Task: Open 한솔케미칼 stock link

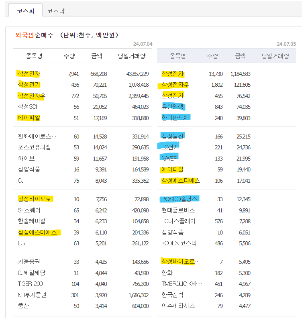Action: pos(32,221)
